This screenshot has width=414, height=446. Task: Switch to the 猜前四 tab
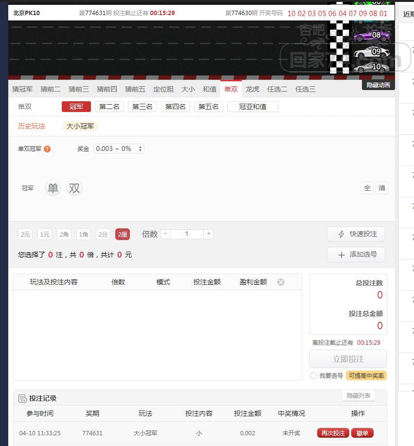point(107,89)
